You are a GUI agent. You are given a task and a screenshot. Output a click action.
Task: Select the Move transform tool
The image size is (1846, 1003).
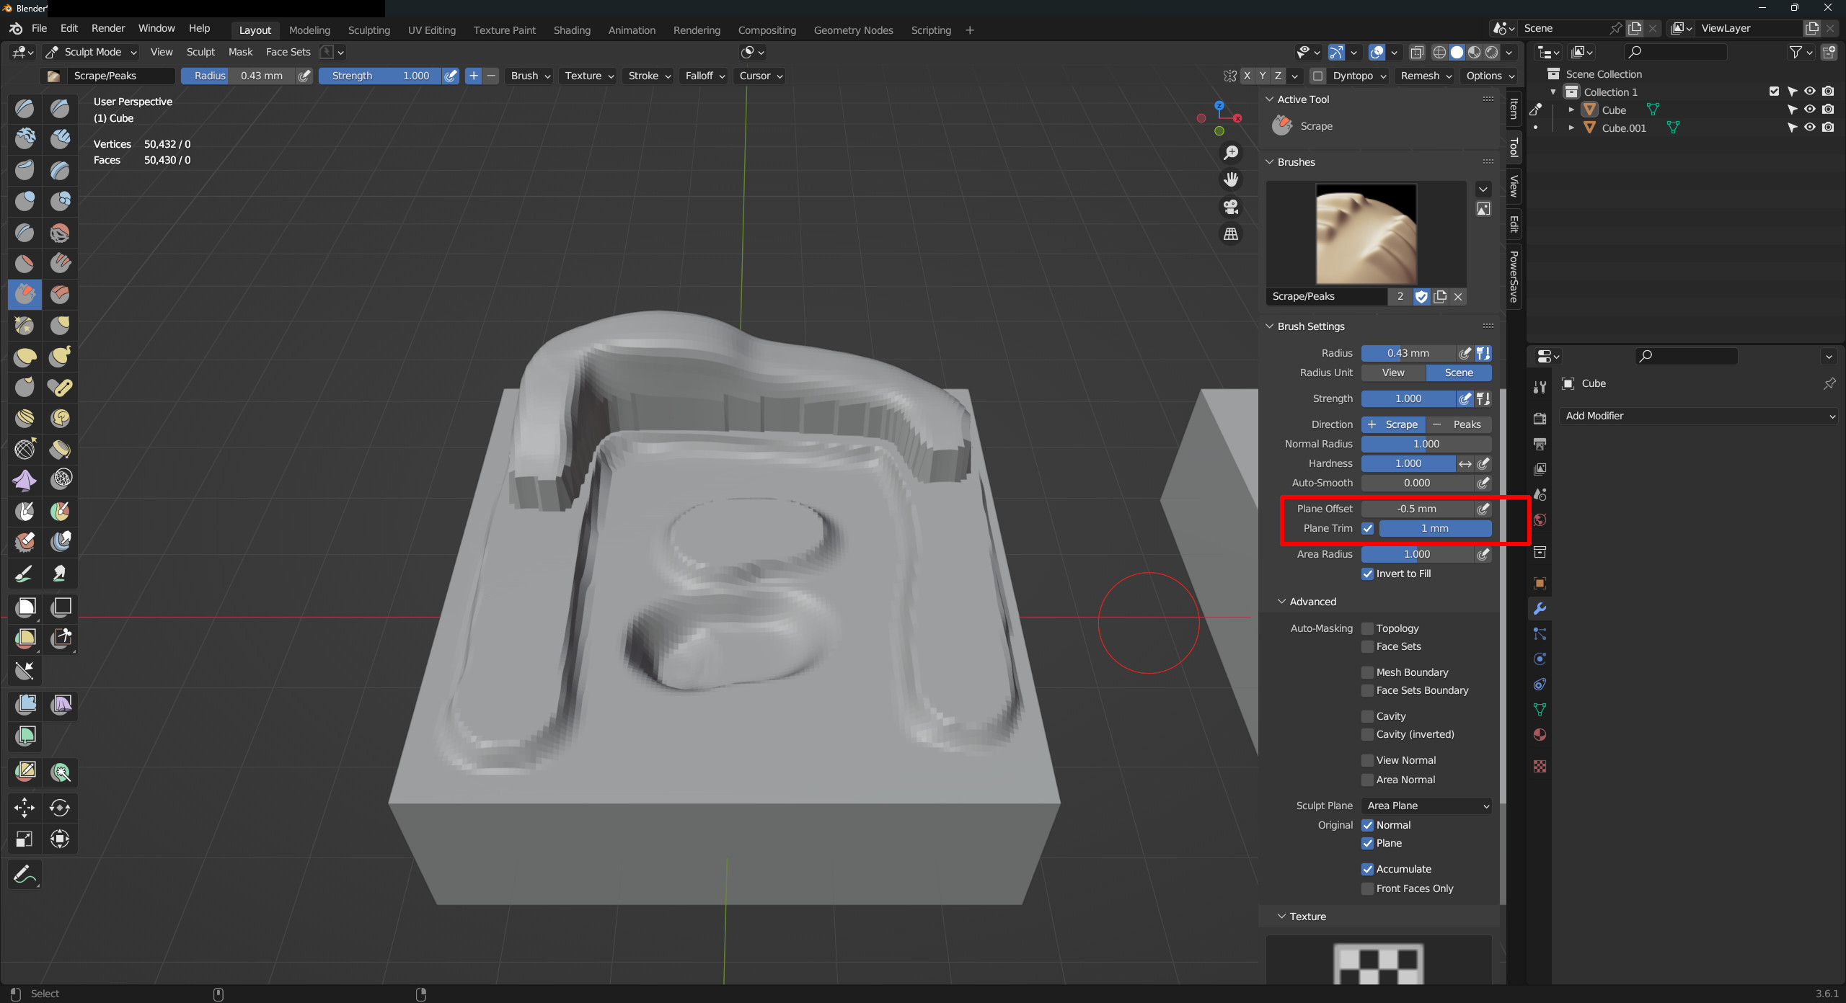coord(25,808)
